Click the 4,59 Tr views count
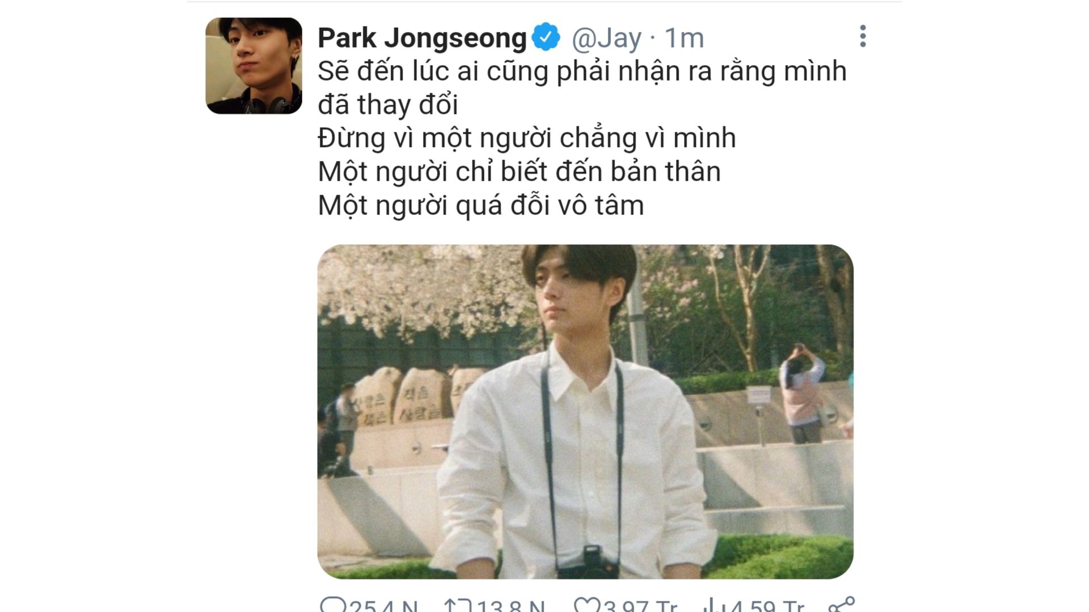 pyautogui.click(x=766, y=605)
